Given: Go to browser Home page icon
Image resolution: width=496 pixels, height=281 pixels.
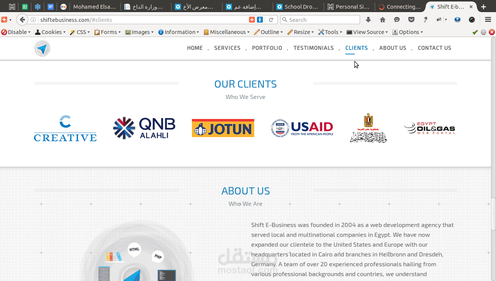Looking at the screenshot, I should (x=383, y=20).
